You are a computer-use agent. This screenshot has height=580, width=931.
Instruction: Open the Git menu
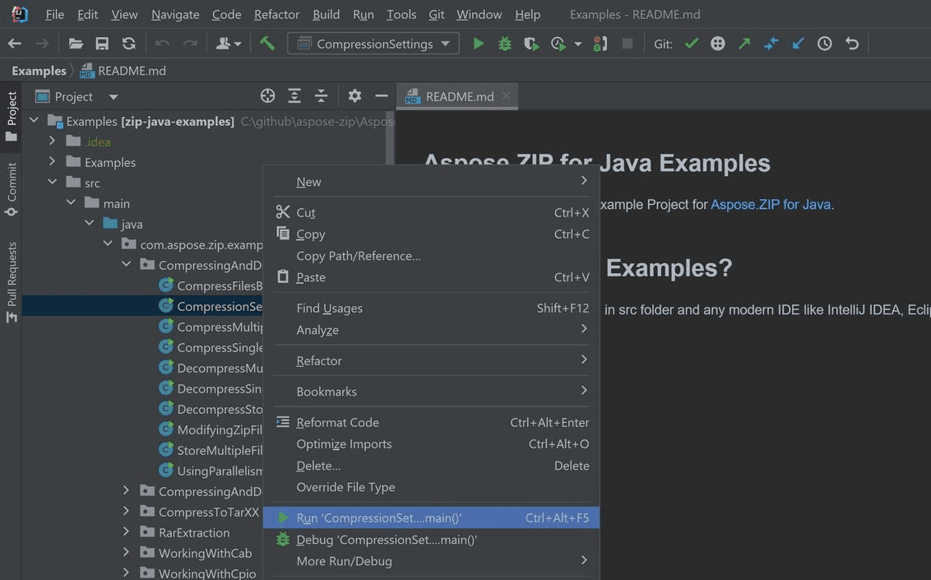(x=437, y=14)
